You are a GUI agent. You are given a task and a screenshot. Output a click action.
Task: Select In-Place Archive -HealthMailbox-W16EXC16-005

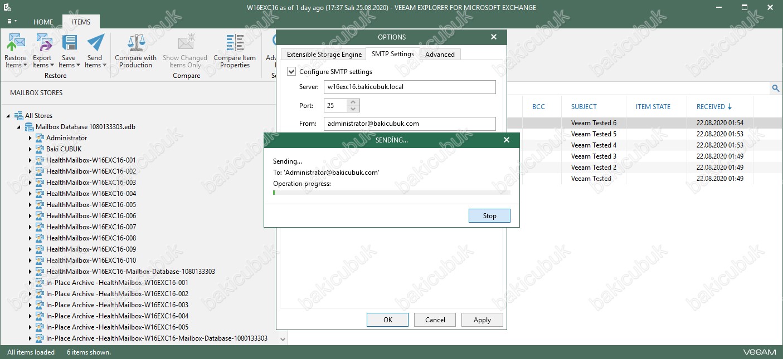(x=117, y=327)
